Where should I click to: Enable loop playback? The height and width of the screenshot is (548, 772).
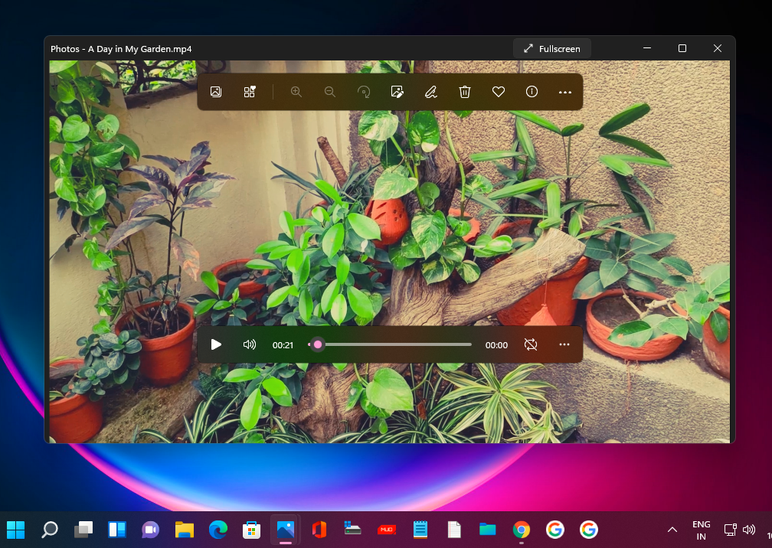(531, 344)
